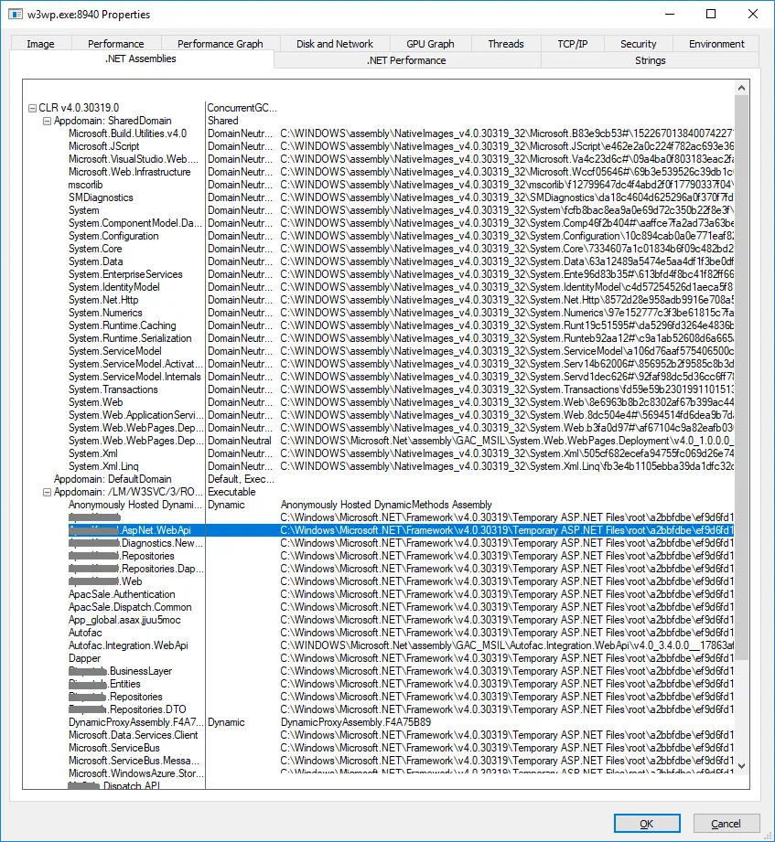775x842 pixels.
Task: View the Security tab
Action: pyautogui.click(x=638, y=44)
